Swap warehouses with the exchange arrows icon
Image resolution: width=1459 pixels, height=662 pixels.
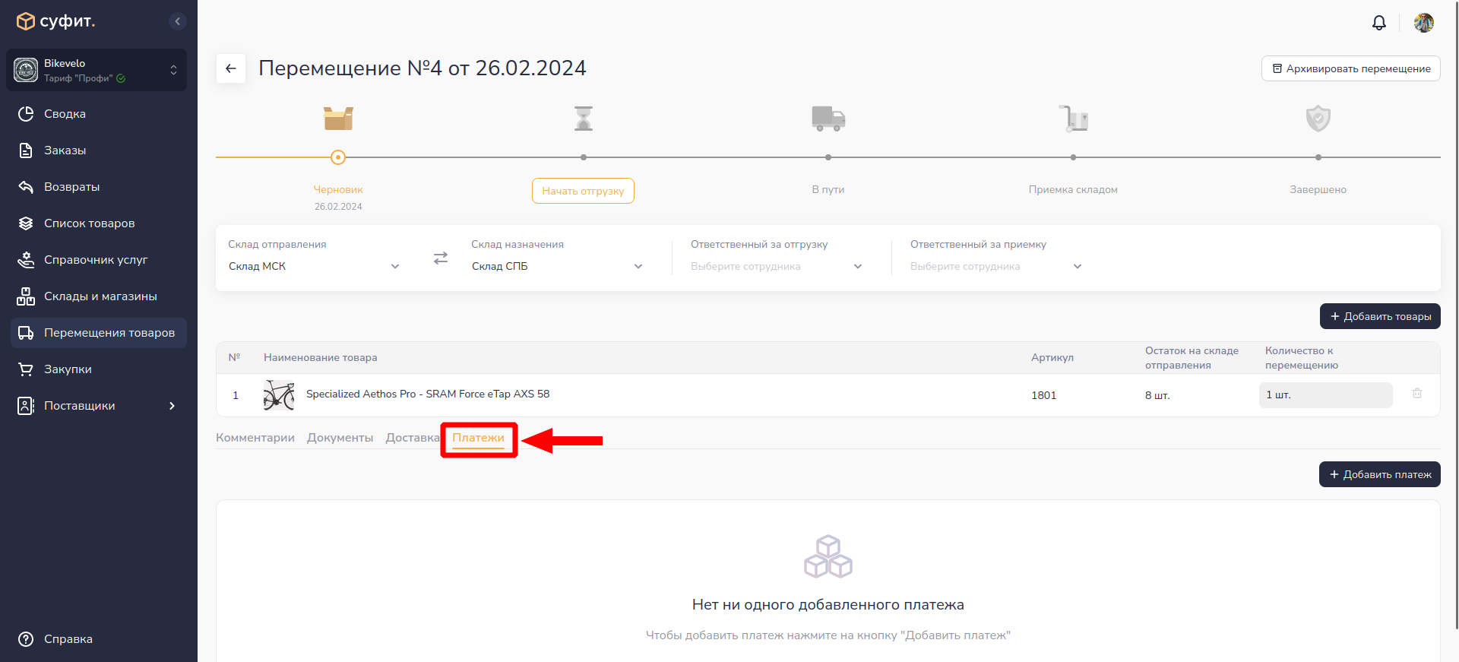pyautogui.click(x=441, y=258)
